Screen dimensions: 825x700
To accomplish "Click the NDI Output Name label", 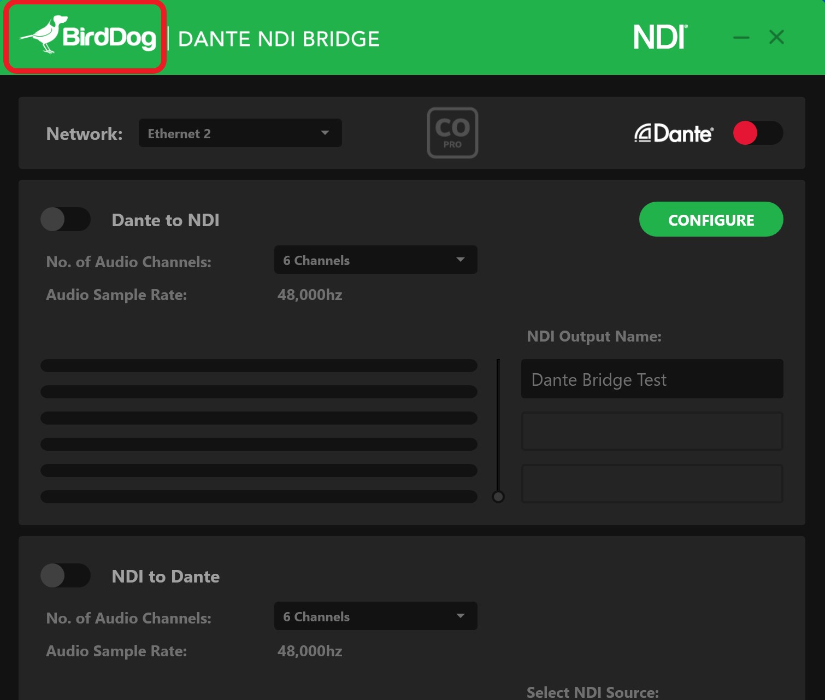I will click(x=594, y=336).
